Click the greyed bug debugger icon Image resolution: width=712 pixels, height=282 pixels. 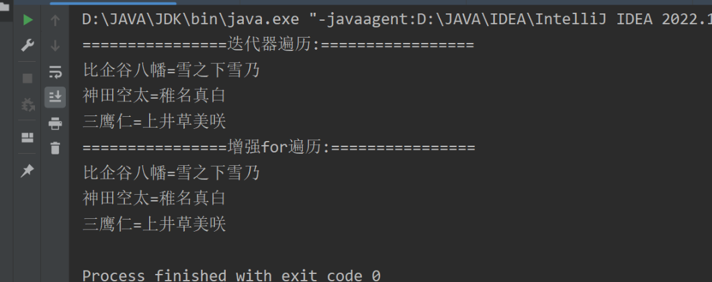28,105
